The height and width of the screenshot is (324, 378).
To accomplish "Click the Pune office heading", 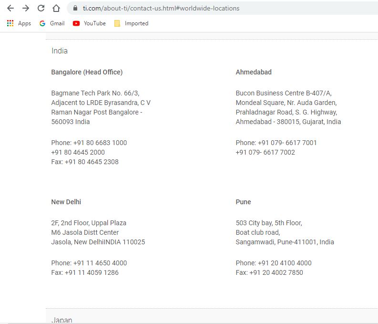I will point(243,202).
